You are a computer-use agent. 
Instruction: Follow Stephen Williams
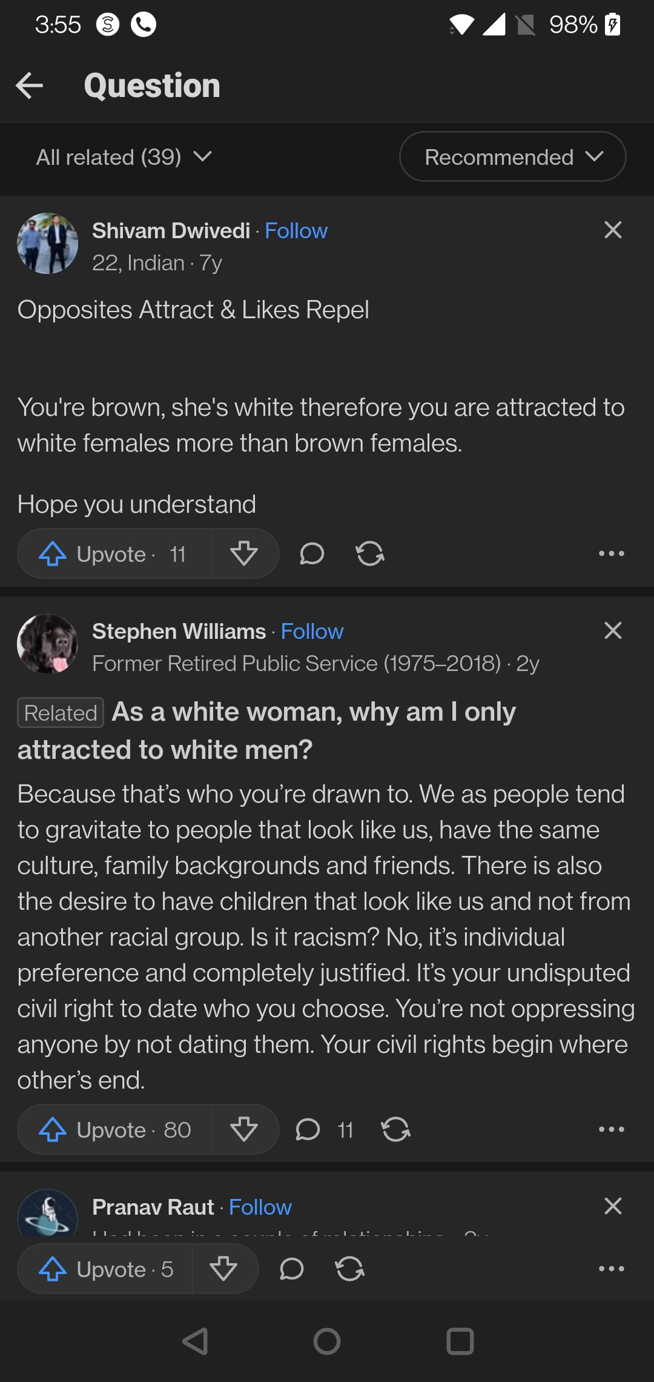[312, 632]
